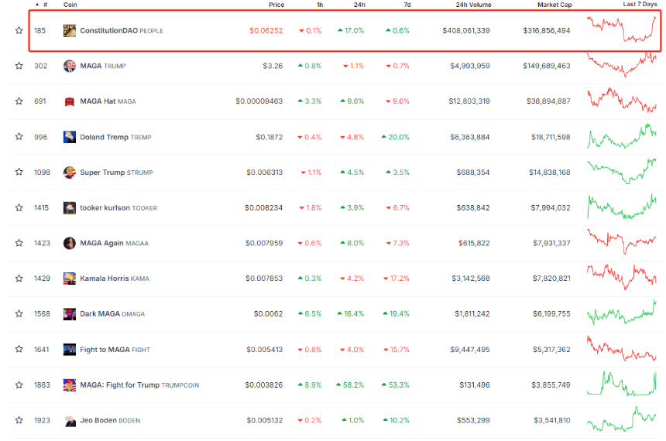The width and height of the screenshot is (666, 441).
Task: Click Dark MAGA price $0.0062
Action: pyautogui.click(x=268, y=313)
